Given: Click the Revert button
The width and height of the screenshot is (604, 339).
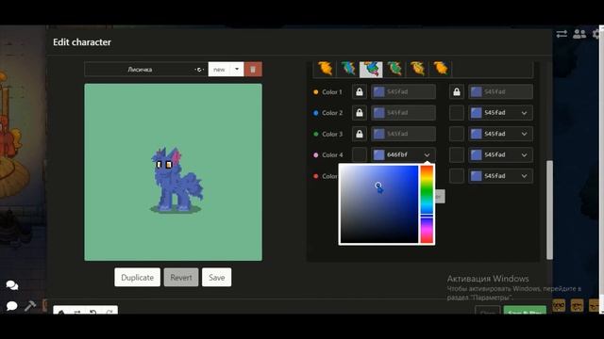Looking at the screenshot, I should (x=181, y=277).
